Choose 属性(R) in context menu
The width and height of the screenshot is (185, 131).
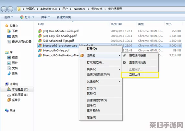[101, 117]
